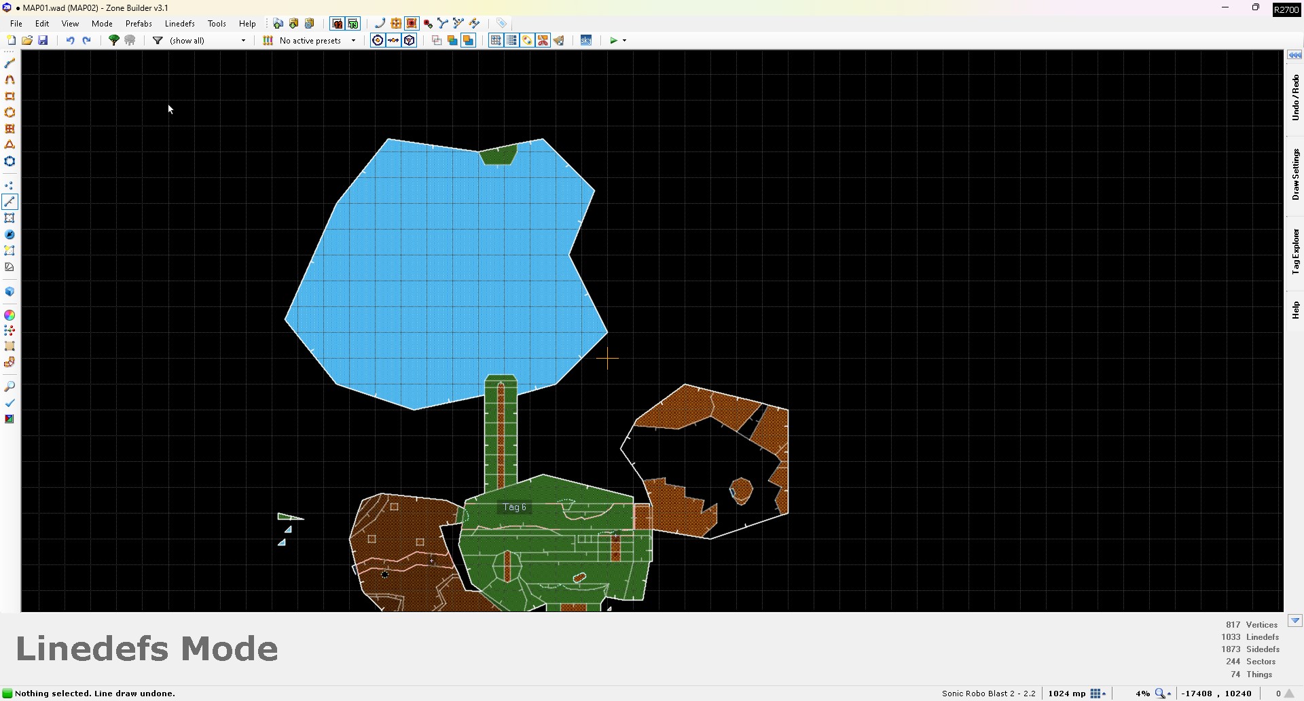
Task: Click the linedef color presets icon
Action: tap(268, 41)
